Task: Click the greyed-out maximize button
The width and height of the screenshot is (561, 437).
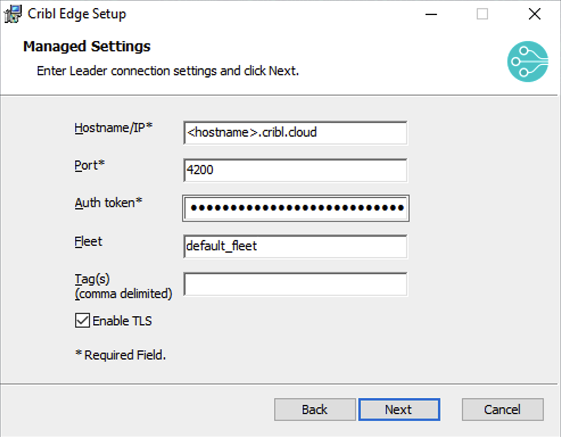Action: coord(482,14)
